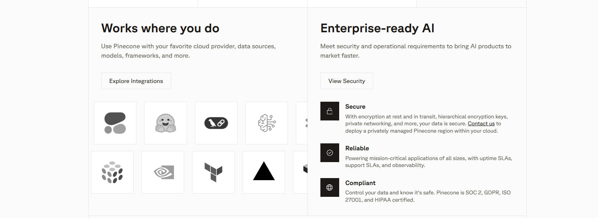Select the LangChain parrot-and-link logo
The width and height of the screenshot is (598, 218).
[x=216, y=123]
